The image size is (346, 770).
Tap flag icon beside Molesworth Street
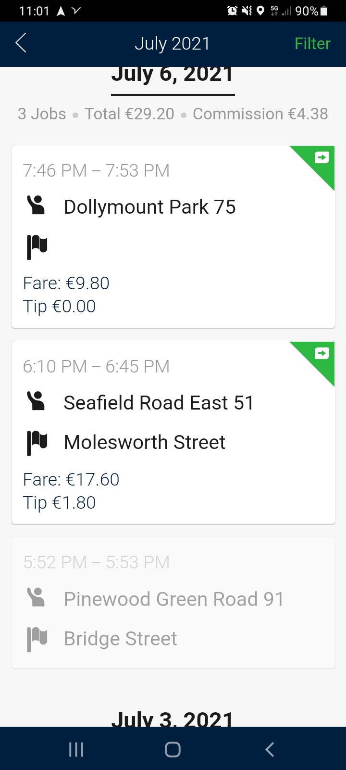(37, 442)
